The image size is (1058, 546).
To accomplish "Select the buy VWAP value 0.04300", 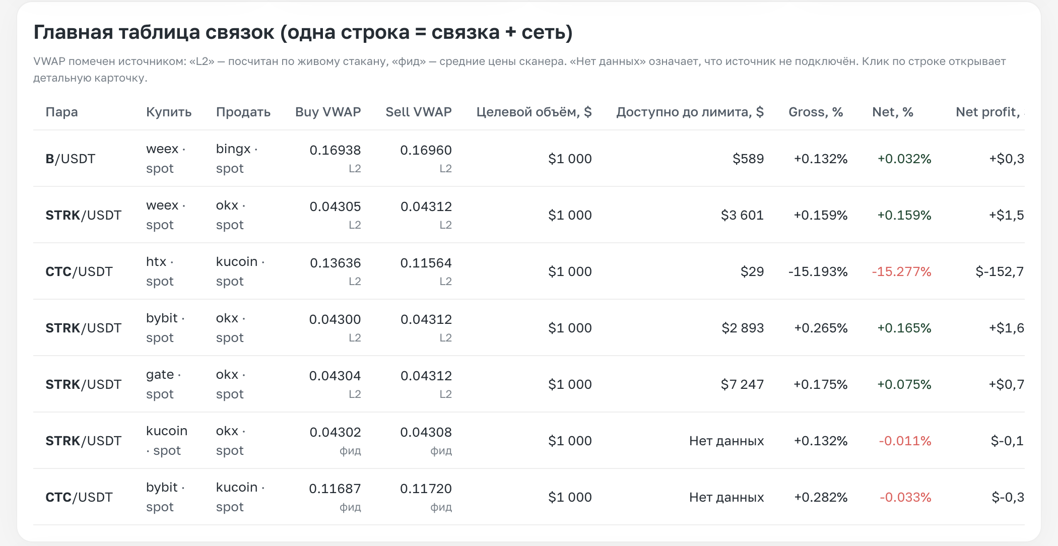I will pyautogui.click(x=335, y=319).
